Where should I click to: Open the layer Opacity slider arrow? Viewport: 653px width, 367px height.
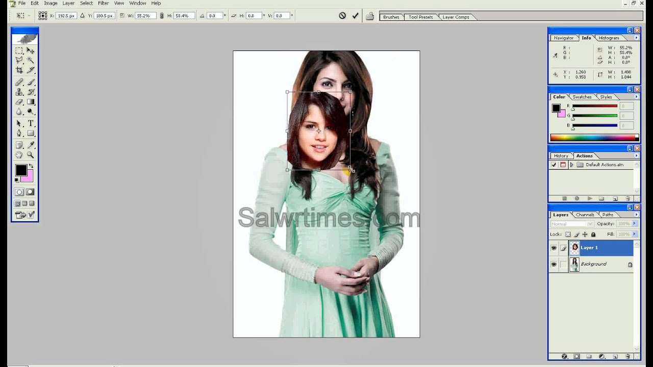point(635,224)
